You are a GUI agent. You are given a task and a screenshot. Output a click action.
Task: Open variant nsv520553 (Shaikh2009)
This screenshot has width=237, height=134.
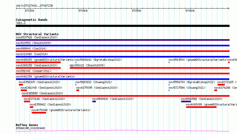[34, 43]
